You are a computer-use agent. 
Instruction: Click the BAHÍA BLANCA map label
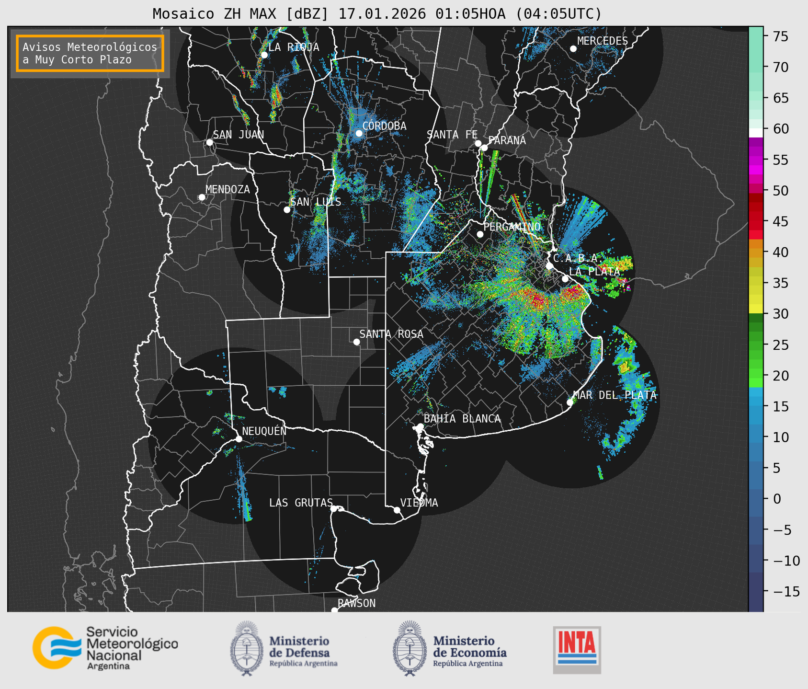point(462,419)
